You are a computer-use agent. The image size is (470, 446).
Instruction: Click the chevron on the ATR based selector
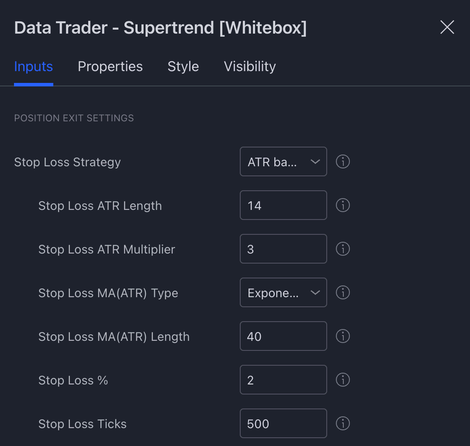[x=315, y=161]
